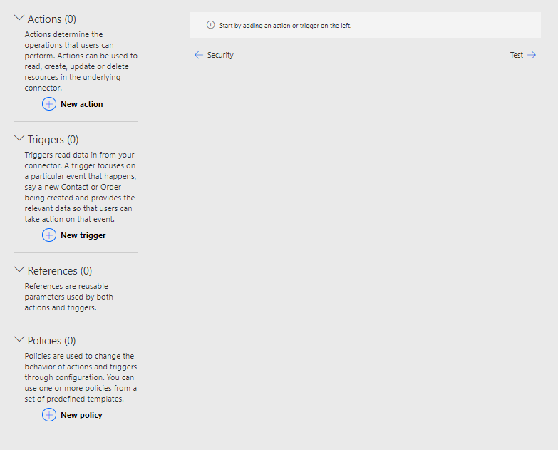Select the New action text label
This screenshot has width=558, height=450.
(x=81, y=104)
